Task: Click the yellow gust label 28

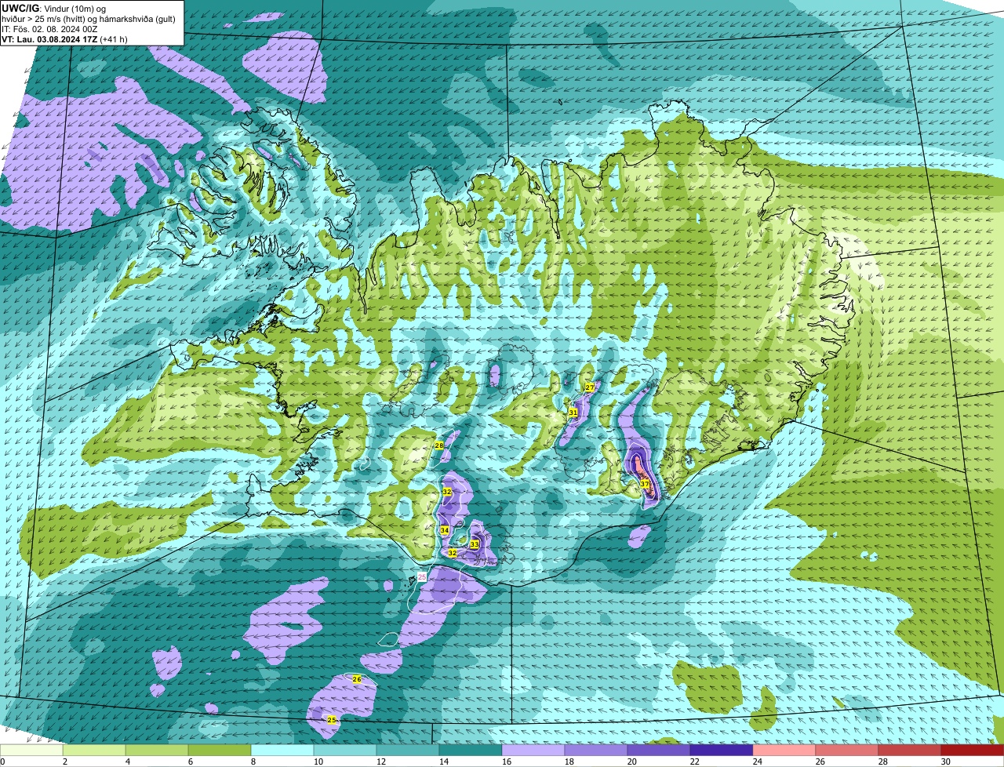Action: pos(439,445)
